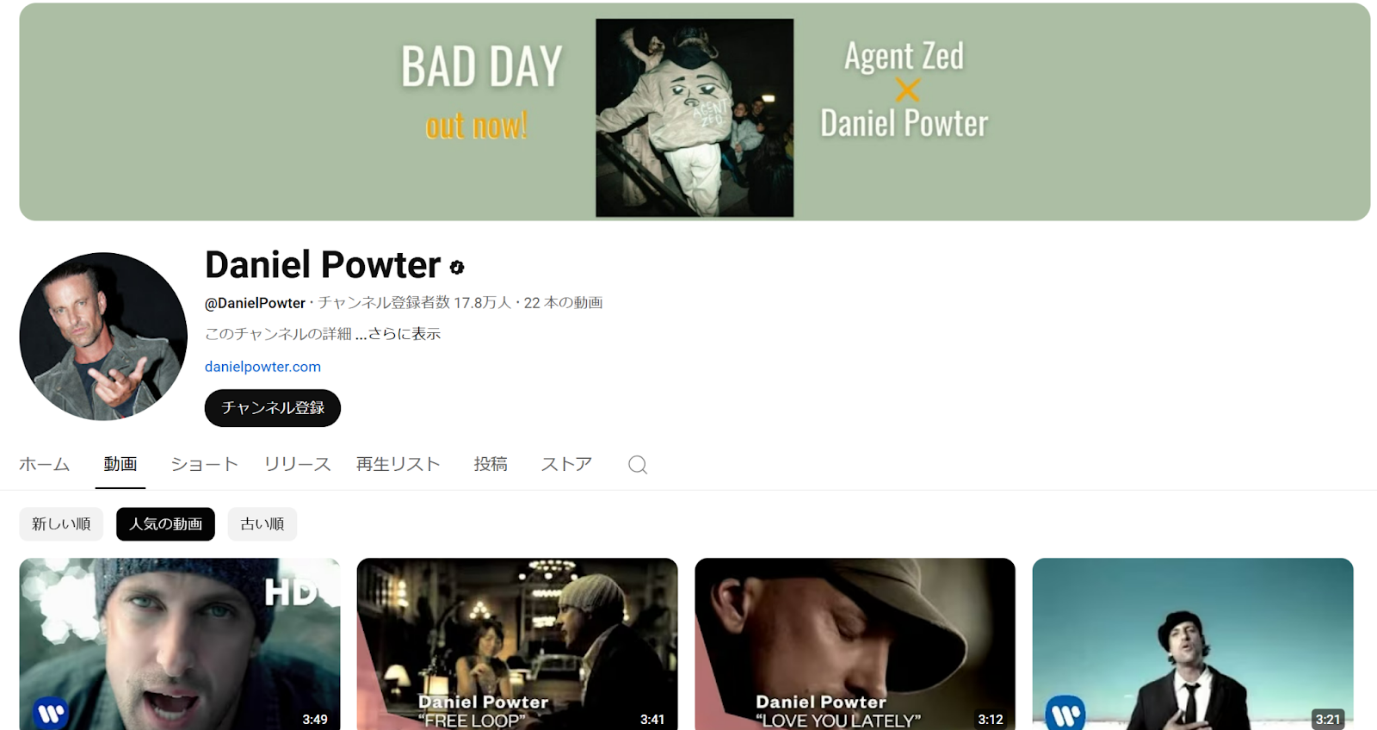Click Daniel Powter's round profile picture
Image resolution: width=1377 pixels, height=730 pixels.
pos(103,337)
